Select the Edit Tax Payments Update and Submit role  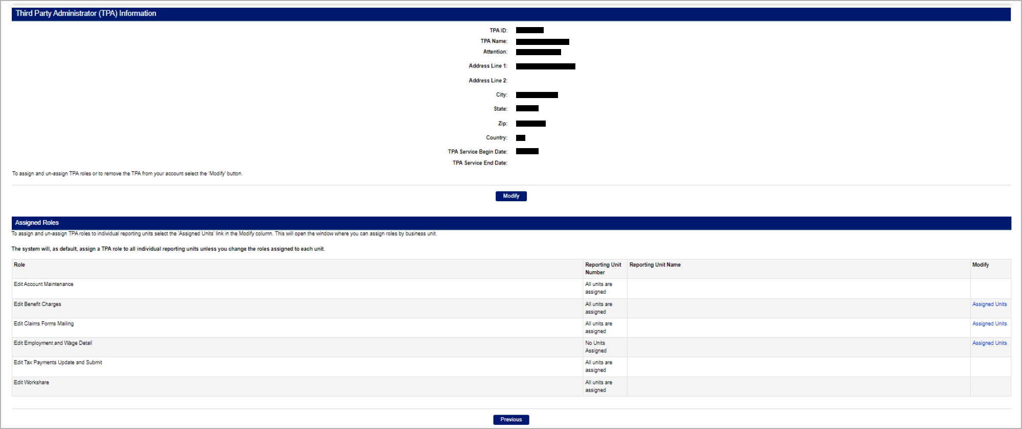click(58, 363)
